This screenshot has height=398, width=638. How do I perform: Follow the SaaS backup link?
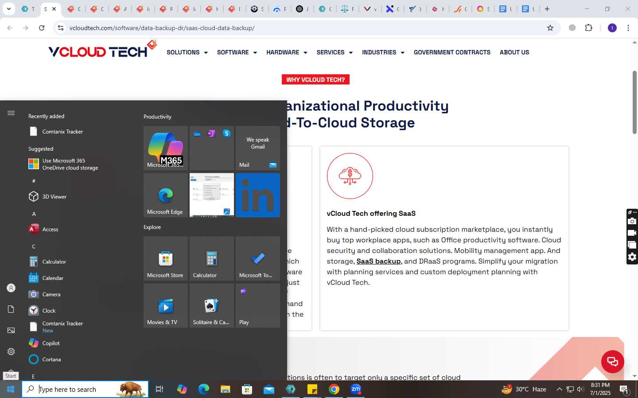[x=378, y=261]
